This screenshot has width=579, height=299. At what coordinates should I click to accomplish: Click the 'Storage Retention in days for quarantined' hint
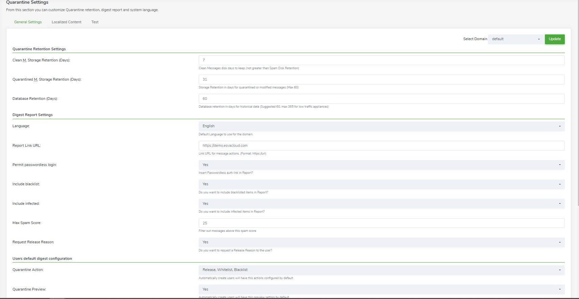coord(249,87)
